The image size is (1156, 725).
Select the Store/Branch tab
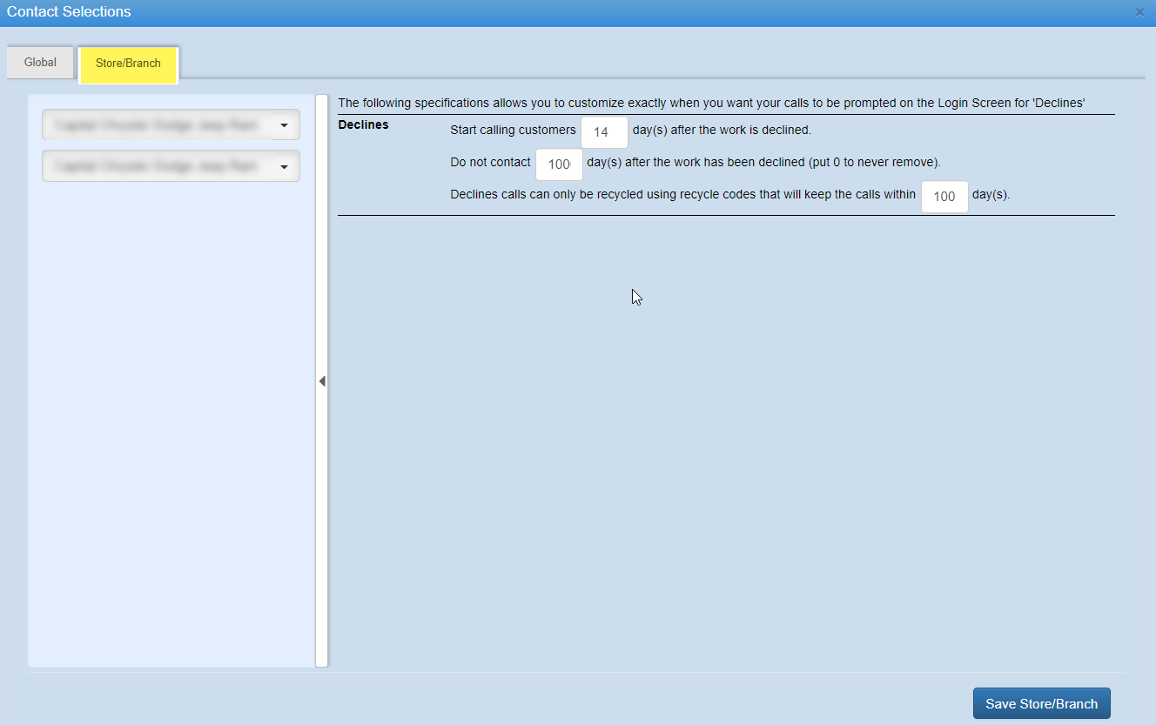(x=128, y=64)
